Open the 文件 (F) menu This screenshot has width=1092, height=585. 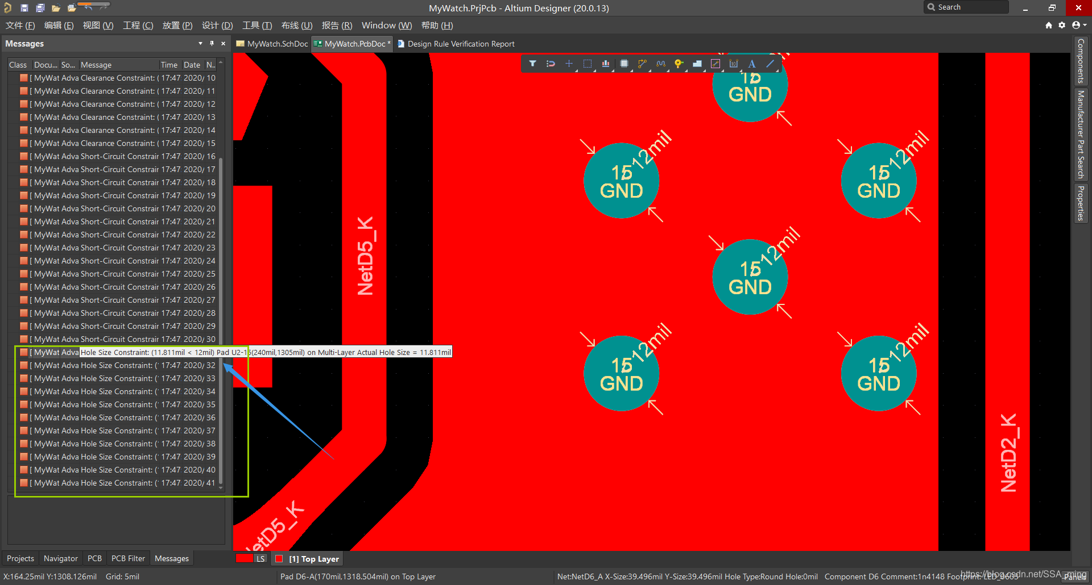[x=20, y=26]
